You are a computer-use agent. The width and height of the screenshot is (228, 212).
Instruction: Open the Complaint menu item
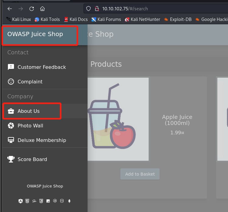click(30, 82)
